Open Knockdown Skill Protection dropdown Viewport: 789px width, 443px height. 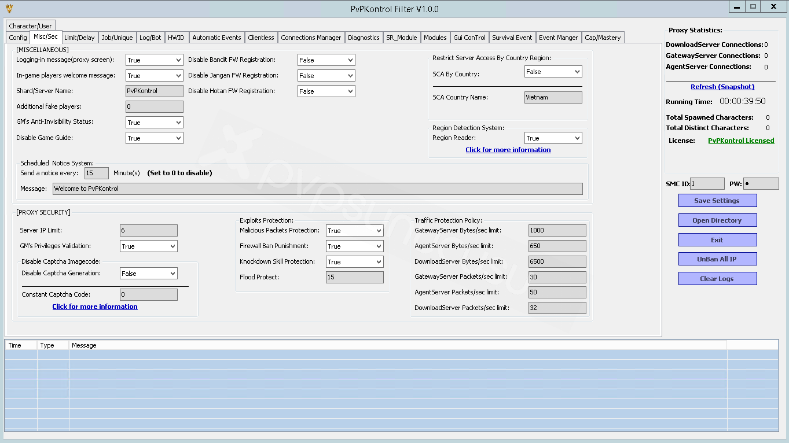(x=354, y=262)
